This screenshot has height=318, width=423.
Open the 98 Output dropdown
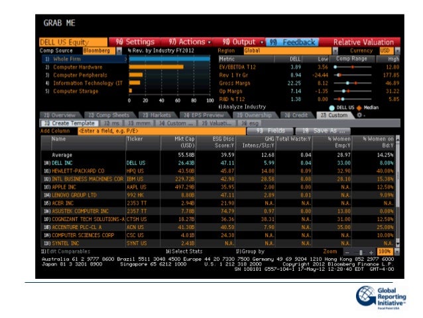point(242,42)
